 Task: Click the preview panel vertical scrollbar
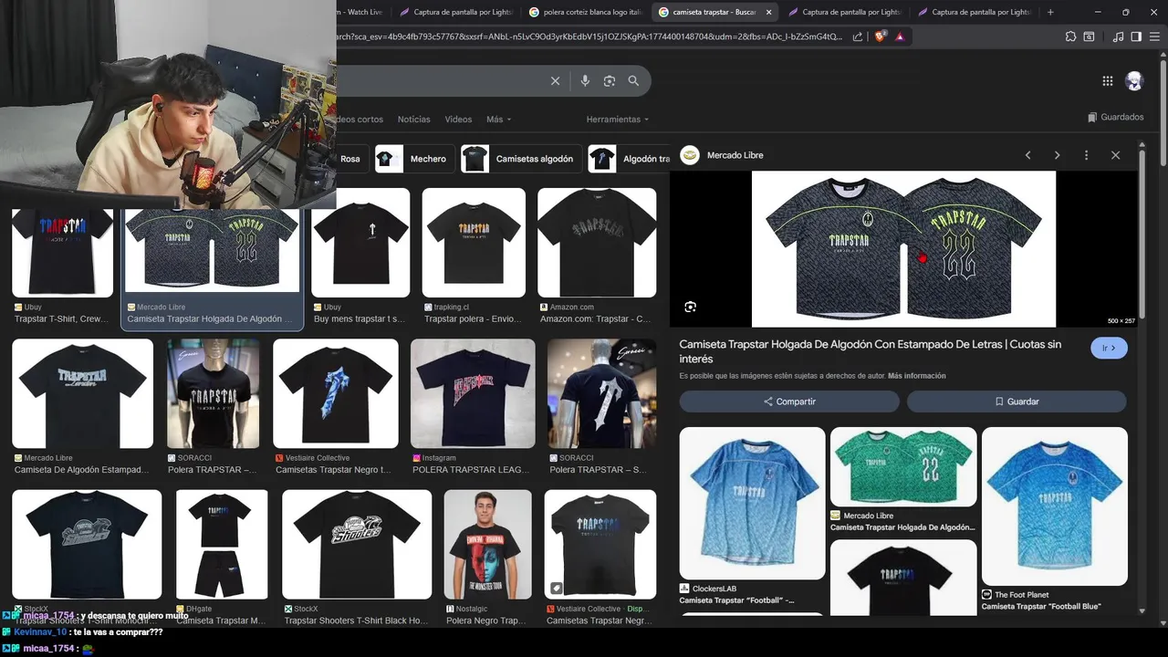1141,233
